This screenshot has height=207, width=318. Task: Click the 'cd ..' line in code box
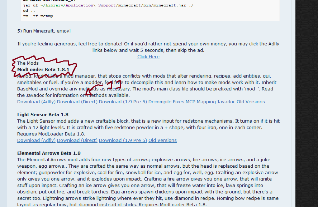point(27,11)
